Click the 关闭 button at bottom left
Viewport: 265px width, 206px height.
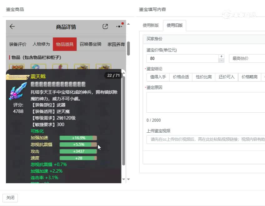(x=10, y=198)
